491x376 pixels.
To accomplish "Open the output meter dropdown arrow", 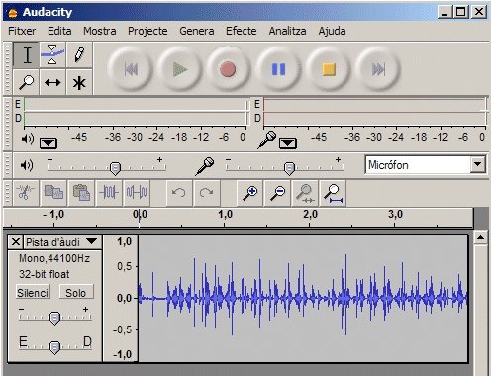I will [49, 143].
